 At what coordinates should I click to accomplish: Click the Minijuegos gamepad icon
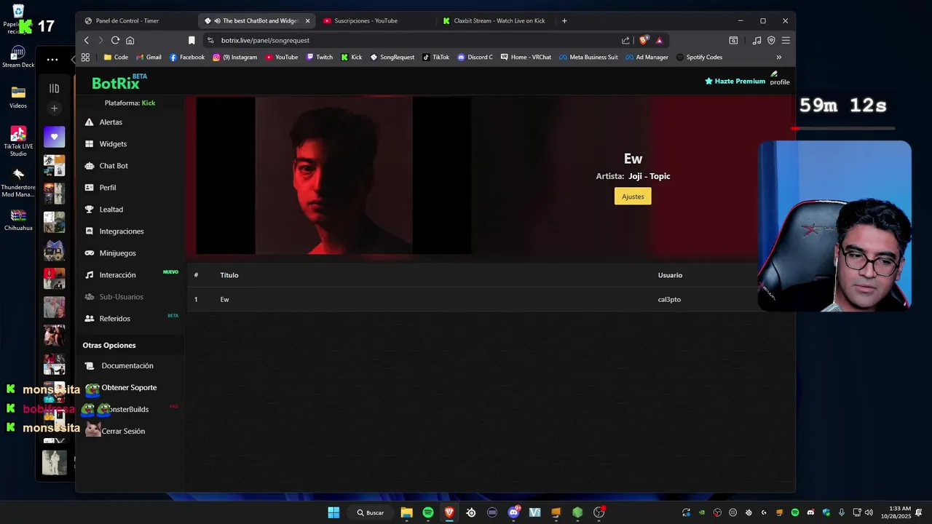click(x=90, y=253)
